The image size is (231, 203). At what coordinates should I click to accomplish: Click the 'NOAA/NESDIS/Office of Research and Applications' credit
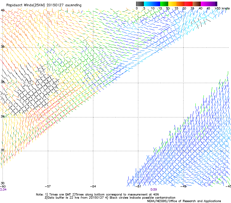click(x=184, y=201)
